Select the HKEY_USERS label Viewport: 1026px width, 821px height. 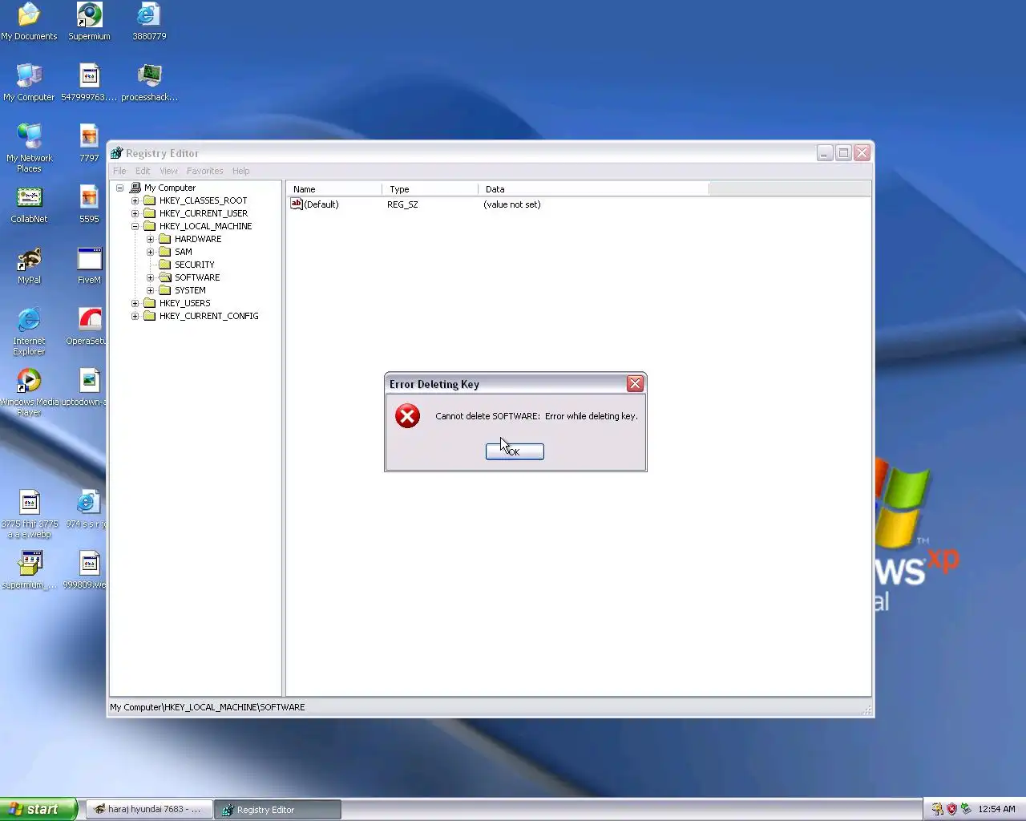pyautogui.click(x=184, y=303)
